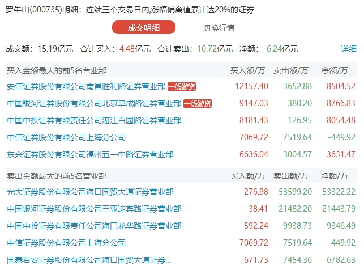This screenshot has height=269, width=364.
Task: Open 中国中投证券海口龙华路证券营业部 link
Action: point(94,226)
